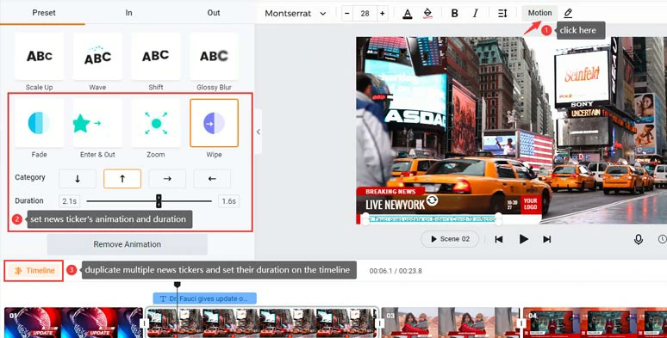Remove Animation from the text
Screen dimensions: 667x338
(x=128, y=244)
